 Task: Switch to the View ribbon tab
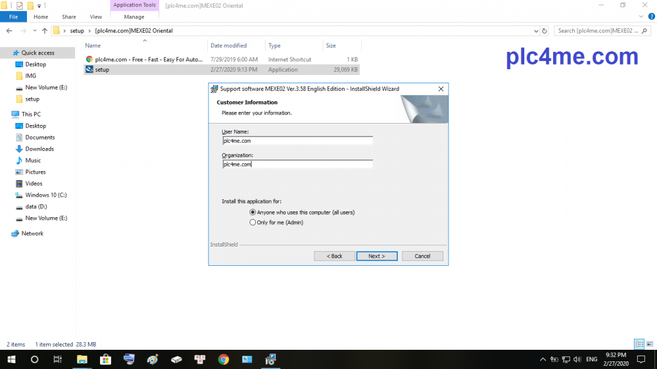[x=96, y=17]
